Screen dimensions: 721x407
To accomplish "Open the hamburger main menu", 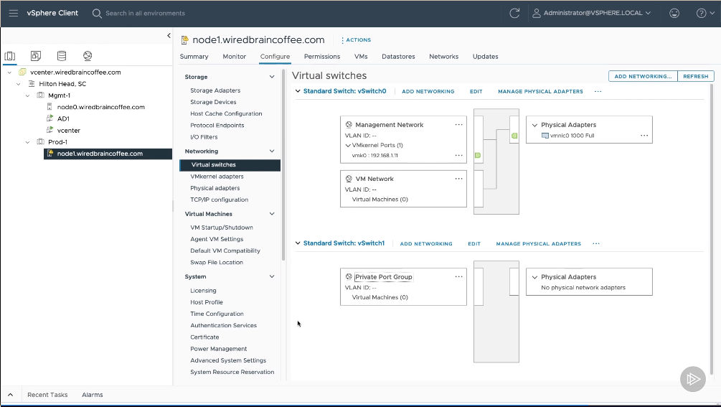I will pos(14,13).
